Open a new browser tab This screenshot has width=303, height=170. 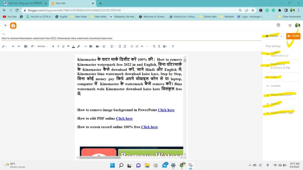tap(100, 3)
